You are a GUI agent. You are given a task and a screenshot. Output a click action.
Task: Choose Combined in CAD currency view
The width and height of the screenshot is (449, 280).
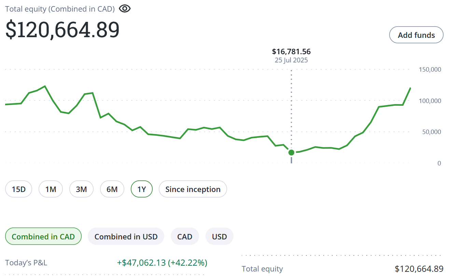43,236
